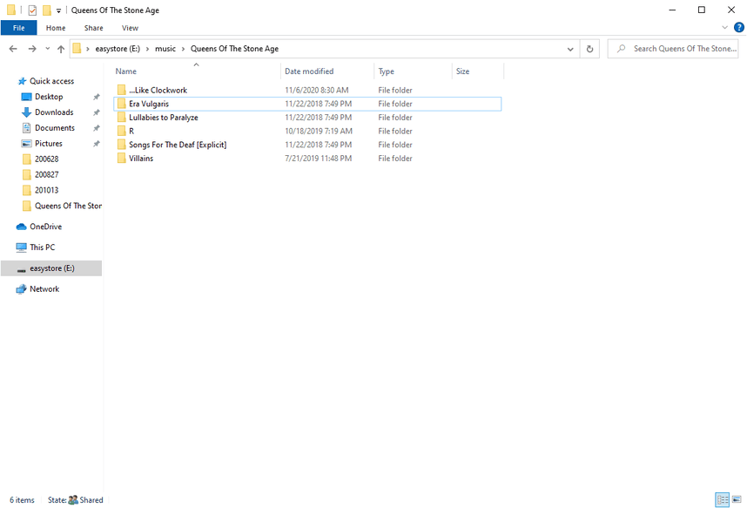The image size is (747, 508).
Task: Click the Back navigation arrow
Action: [x=13, y=49]
